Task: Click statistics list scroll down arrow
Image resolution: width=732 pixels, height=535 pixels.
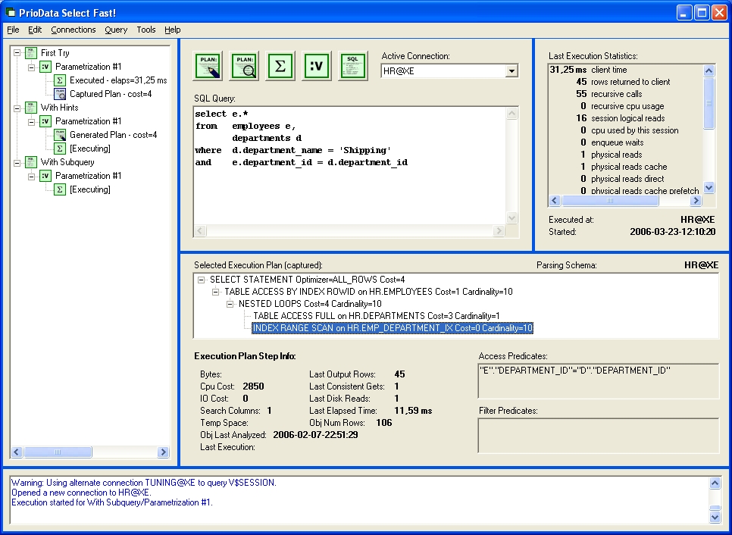Action: 709,188
